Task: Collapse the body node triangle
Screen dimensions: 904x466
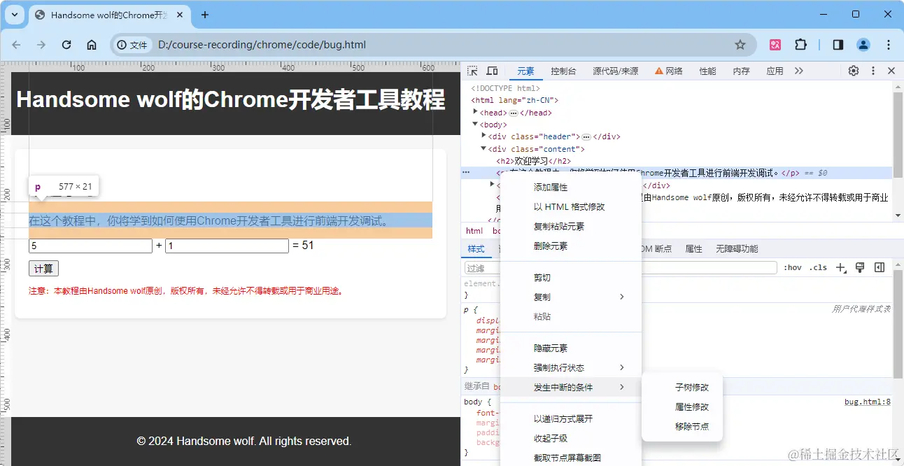Action: pos(476,125)
